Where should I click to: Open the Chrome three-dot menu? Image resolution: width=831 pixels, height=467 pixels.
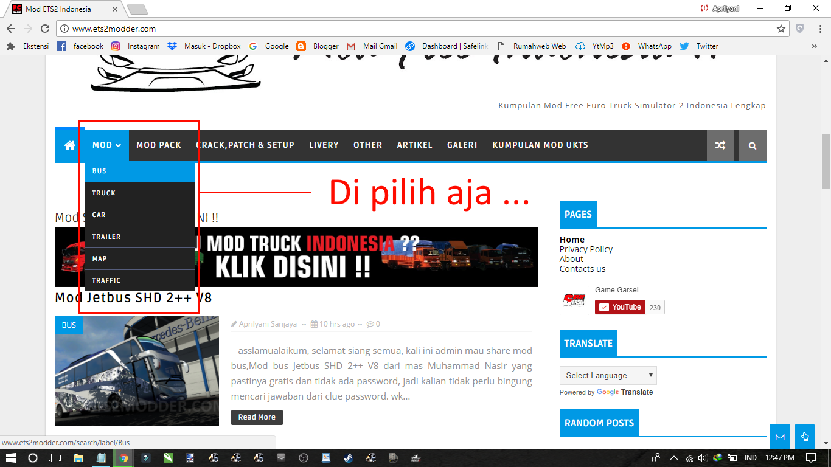819,29
